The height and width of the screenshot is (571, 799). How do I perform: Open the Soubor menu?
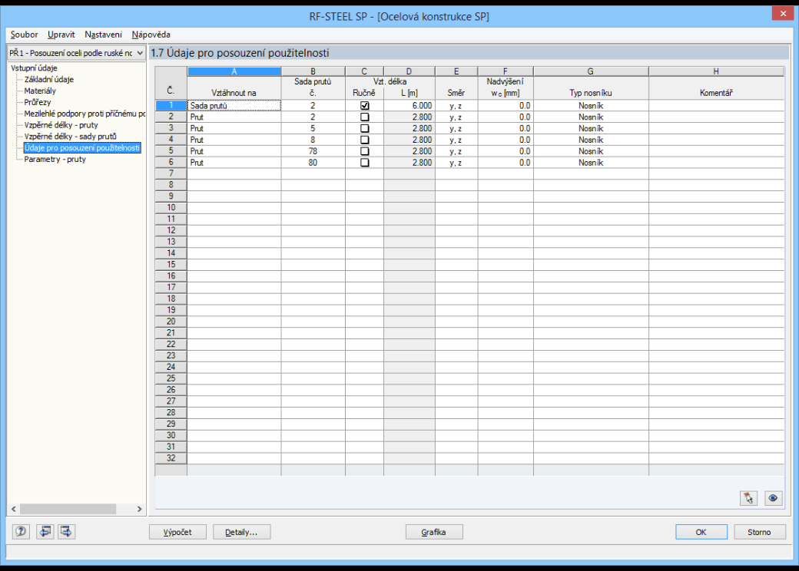24,35
